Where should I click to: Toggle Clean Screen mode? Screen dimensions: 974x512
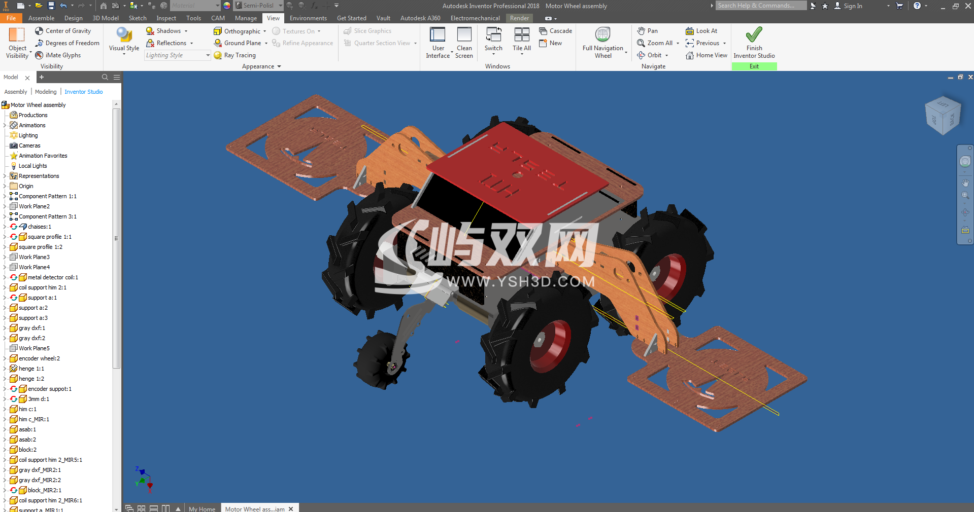pyautogui.click(x=464, y=43)
